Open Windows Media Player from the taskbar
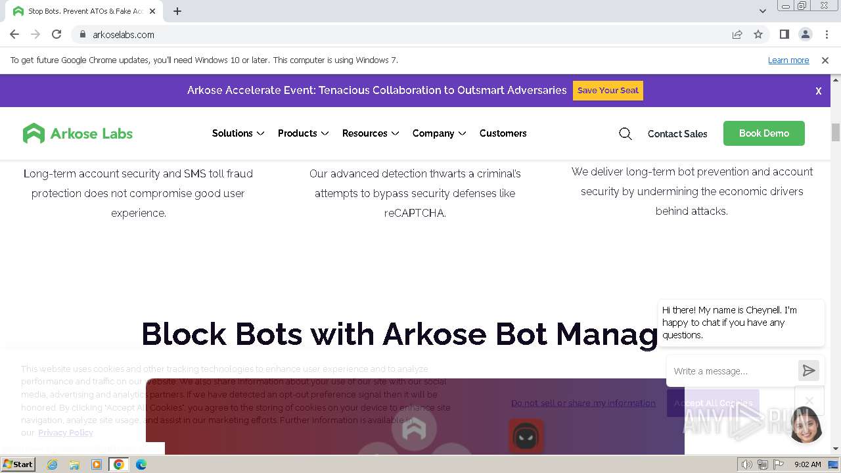 coord(97,464)
